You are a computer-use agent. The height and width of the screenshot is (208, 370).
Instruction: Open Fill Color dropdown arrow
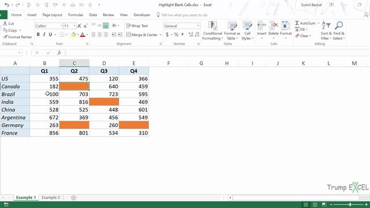click(78, 35)
